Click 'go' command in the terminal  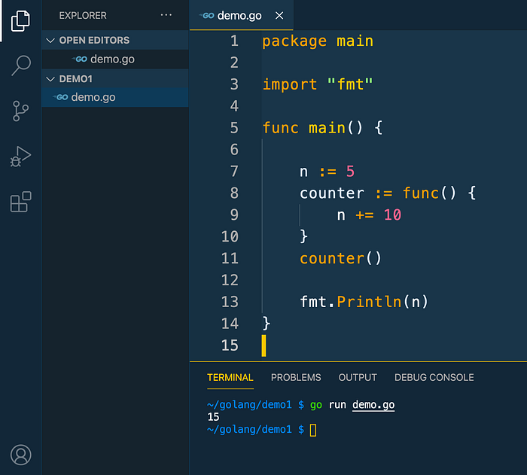pyautogui.click(x=316, y=405)
